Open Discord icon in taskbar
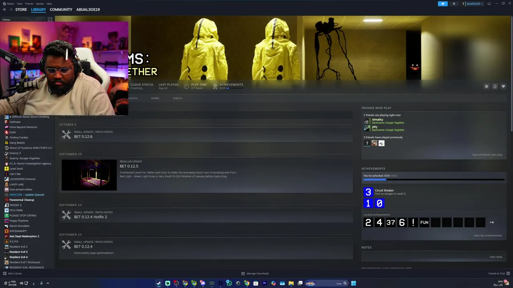The width and height of the screenshot is (513, 288). click(203, 283)
